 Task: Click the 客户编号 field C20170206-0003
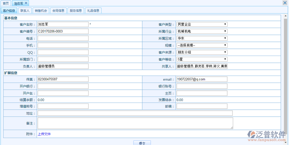click(x=63, y=32)
